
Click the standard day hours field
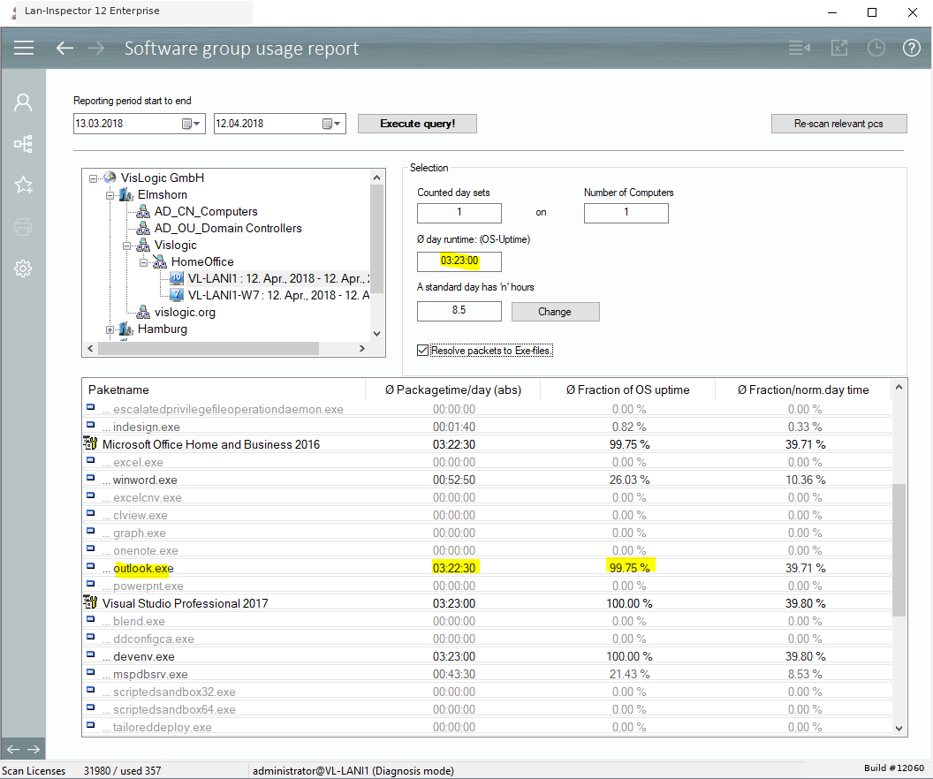459,310
